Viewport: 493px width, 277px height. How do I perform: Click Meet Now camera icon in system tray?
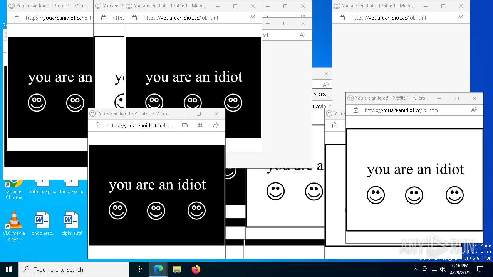pyautogui.click(x=425, y=269)
